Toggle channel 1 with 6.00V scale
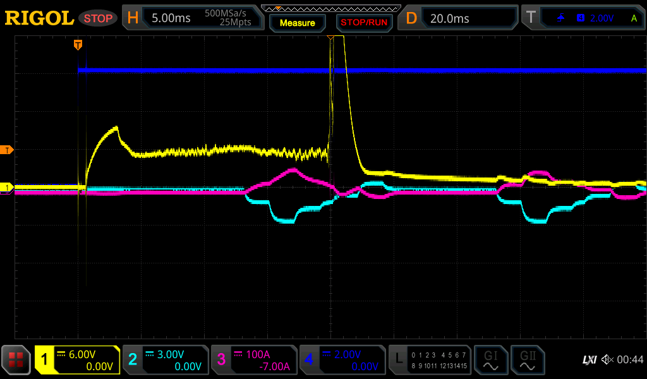 pos(77,360)
